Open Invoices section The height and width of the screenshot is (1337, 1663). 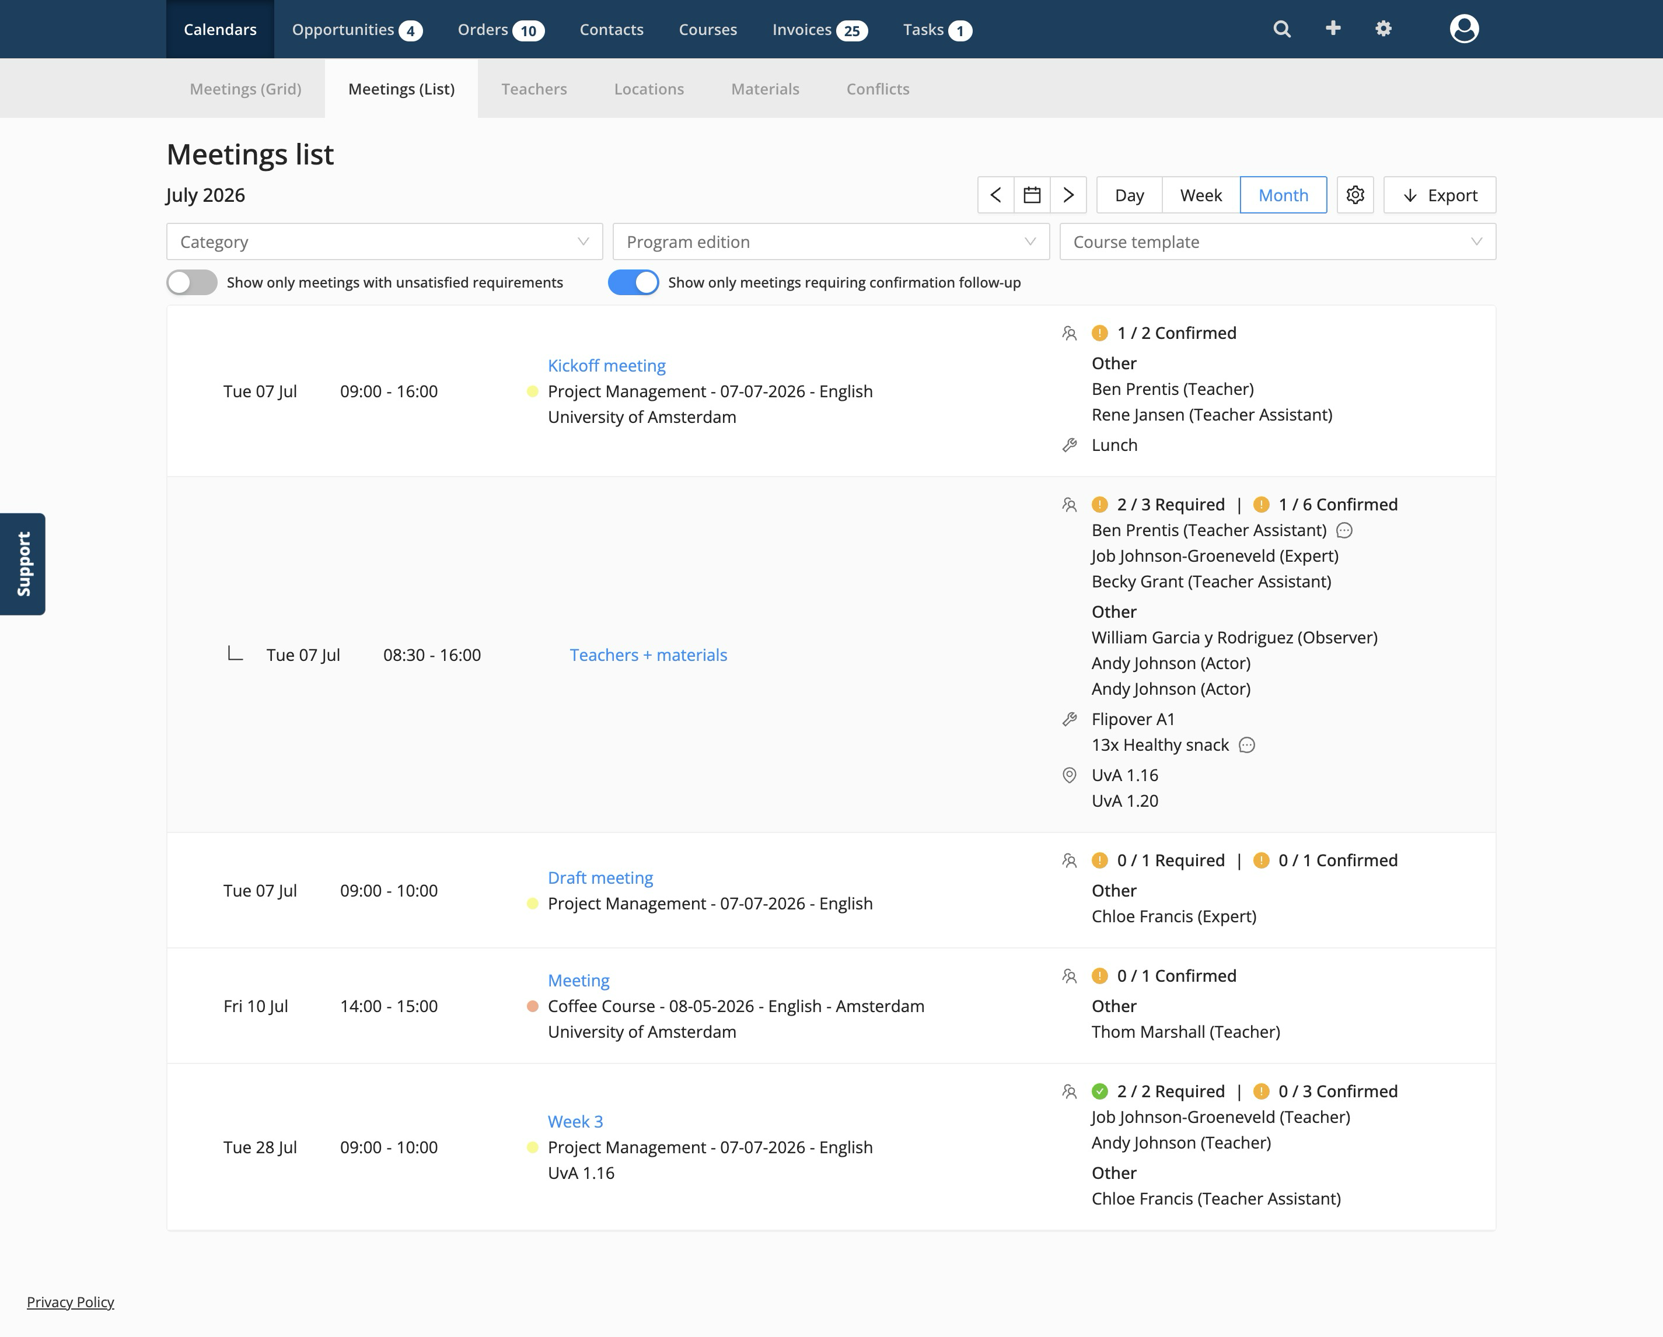820,29
